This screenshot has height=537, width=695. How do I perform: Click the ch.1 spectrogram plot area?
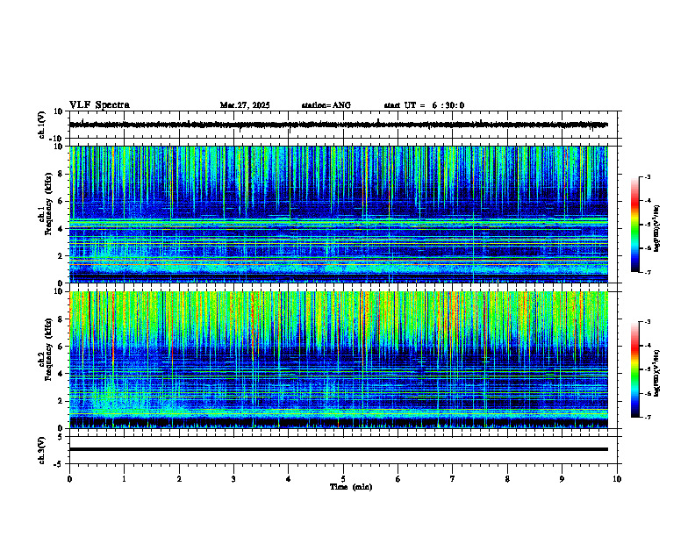tap(339, 214)
